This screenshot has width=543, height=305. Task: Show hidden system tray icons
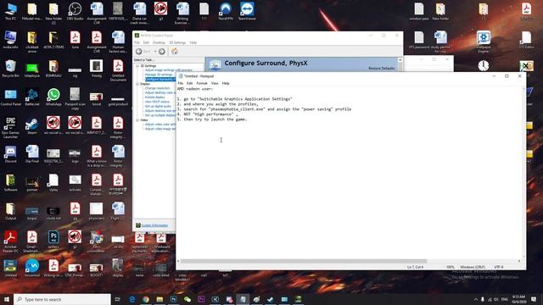475,299
